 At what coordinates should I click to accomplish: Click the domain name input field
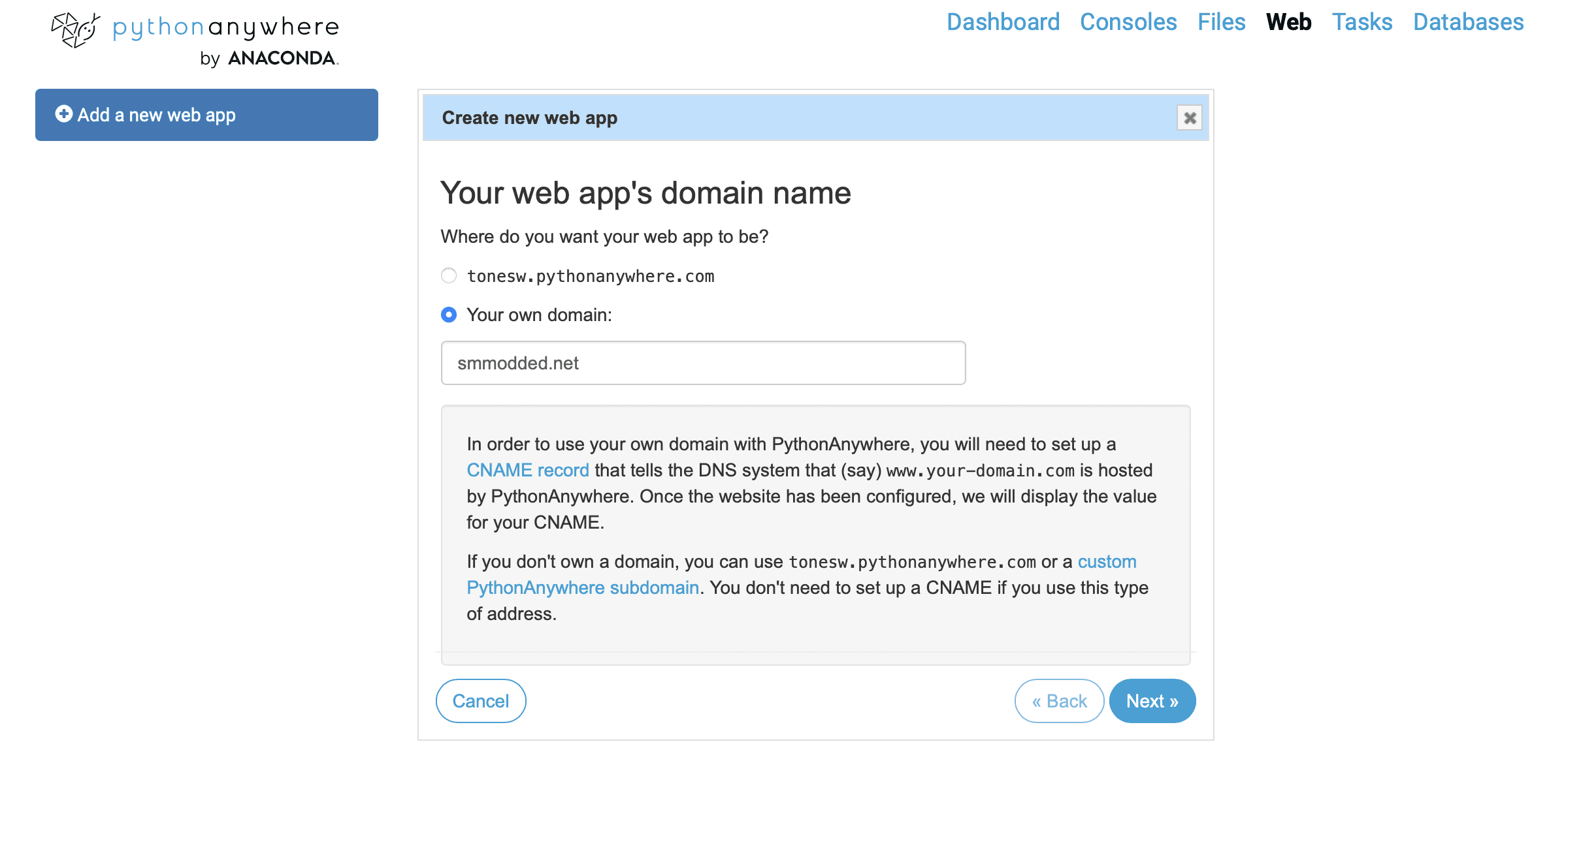tap(703, 363)
